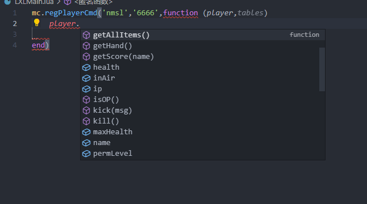Click the end keyword on line 4
This screenshot has width=367, height=204.
click(x=38, y=45)
